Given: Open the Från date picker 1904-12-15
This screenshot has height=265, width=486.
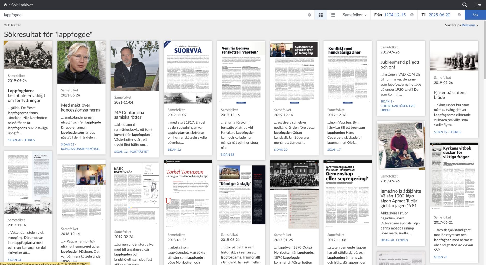Looking at the screenshot, I should click(x=395, y=15).
